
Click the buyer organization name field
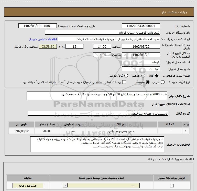103,32
